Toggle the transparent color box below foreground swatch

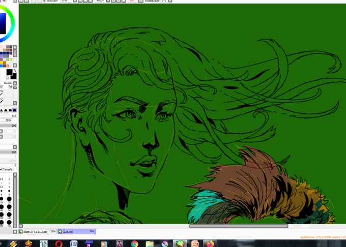point(8,78)
